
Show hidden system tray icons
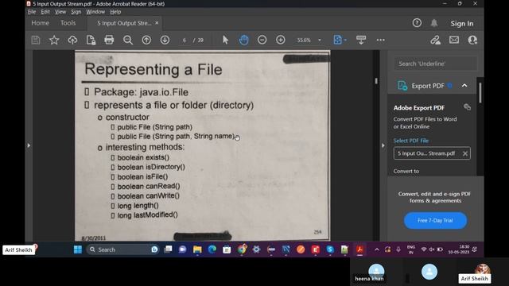tap(376, 249)
